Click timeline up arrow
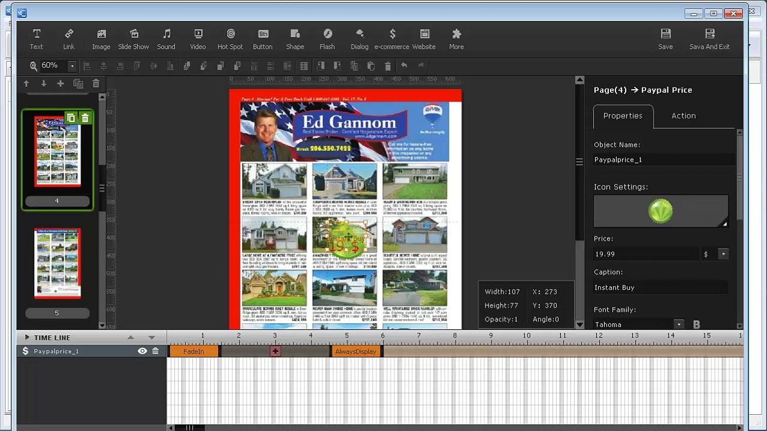 point(131,338)
